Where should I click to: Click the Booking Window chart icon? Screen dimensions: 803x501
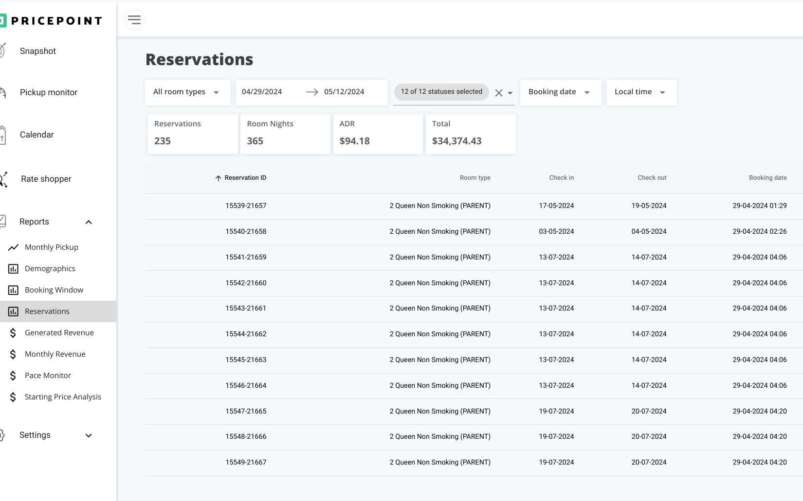[13, 290]
